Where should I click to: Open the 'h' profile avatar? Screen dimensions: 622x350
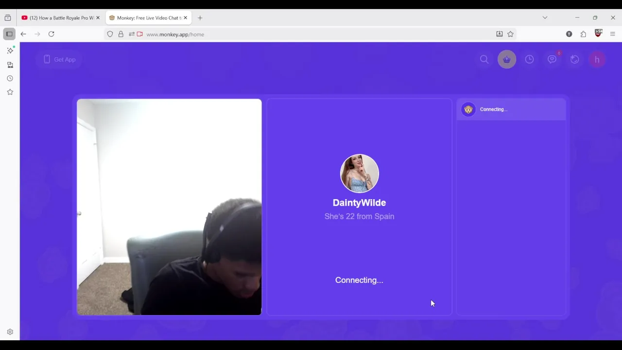[x=597, y=59]
